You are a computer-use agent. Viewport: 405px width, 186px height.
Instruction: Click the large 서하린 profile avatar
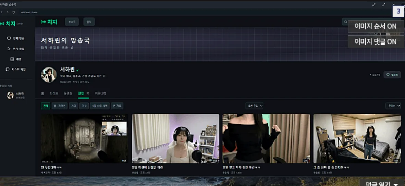pyautogui.click(x=49, y=75)
